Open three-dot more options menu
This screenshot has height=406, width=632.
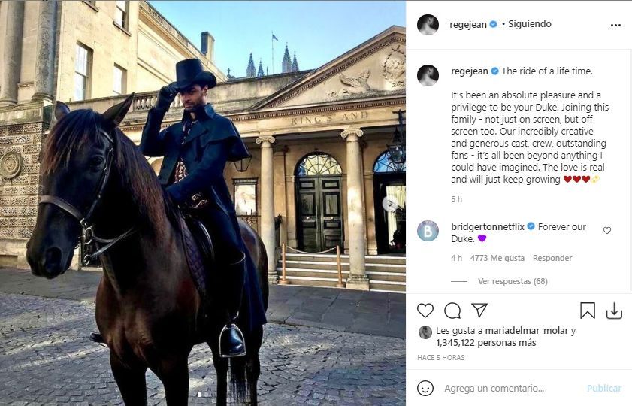click(615, 26)
